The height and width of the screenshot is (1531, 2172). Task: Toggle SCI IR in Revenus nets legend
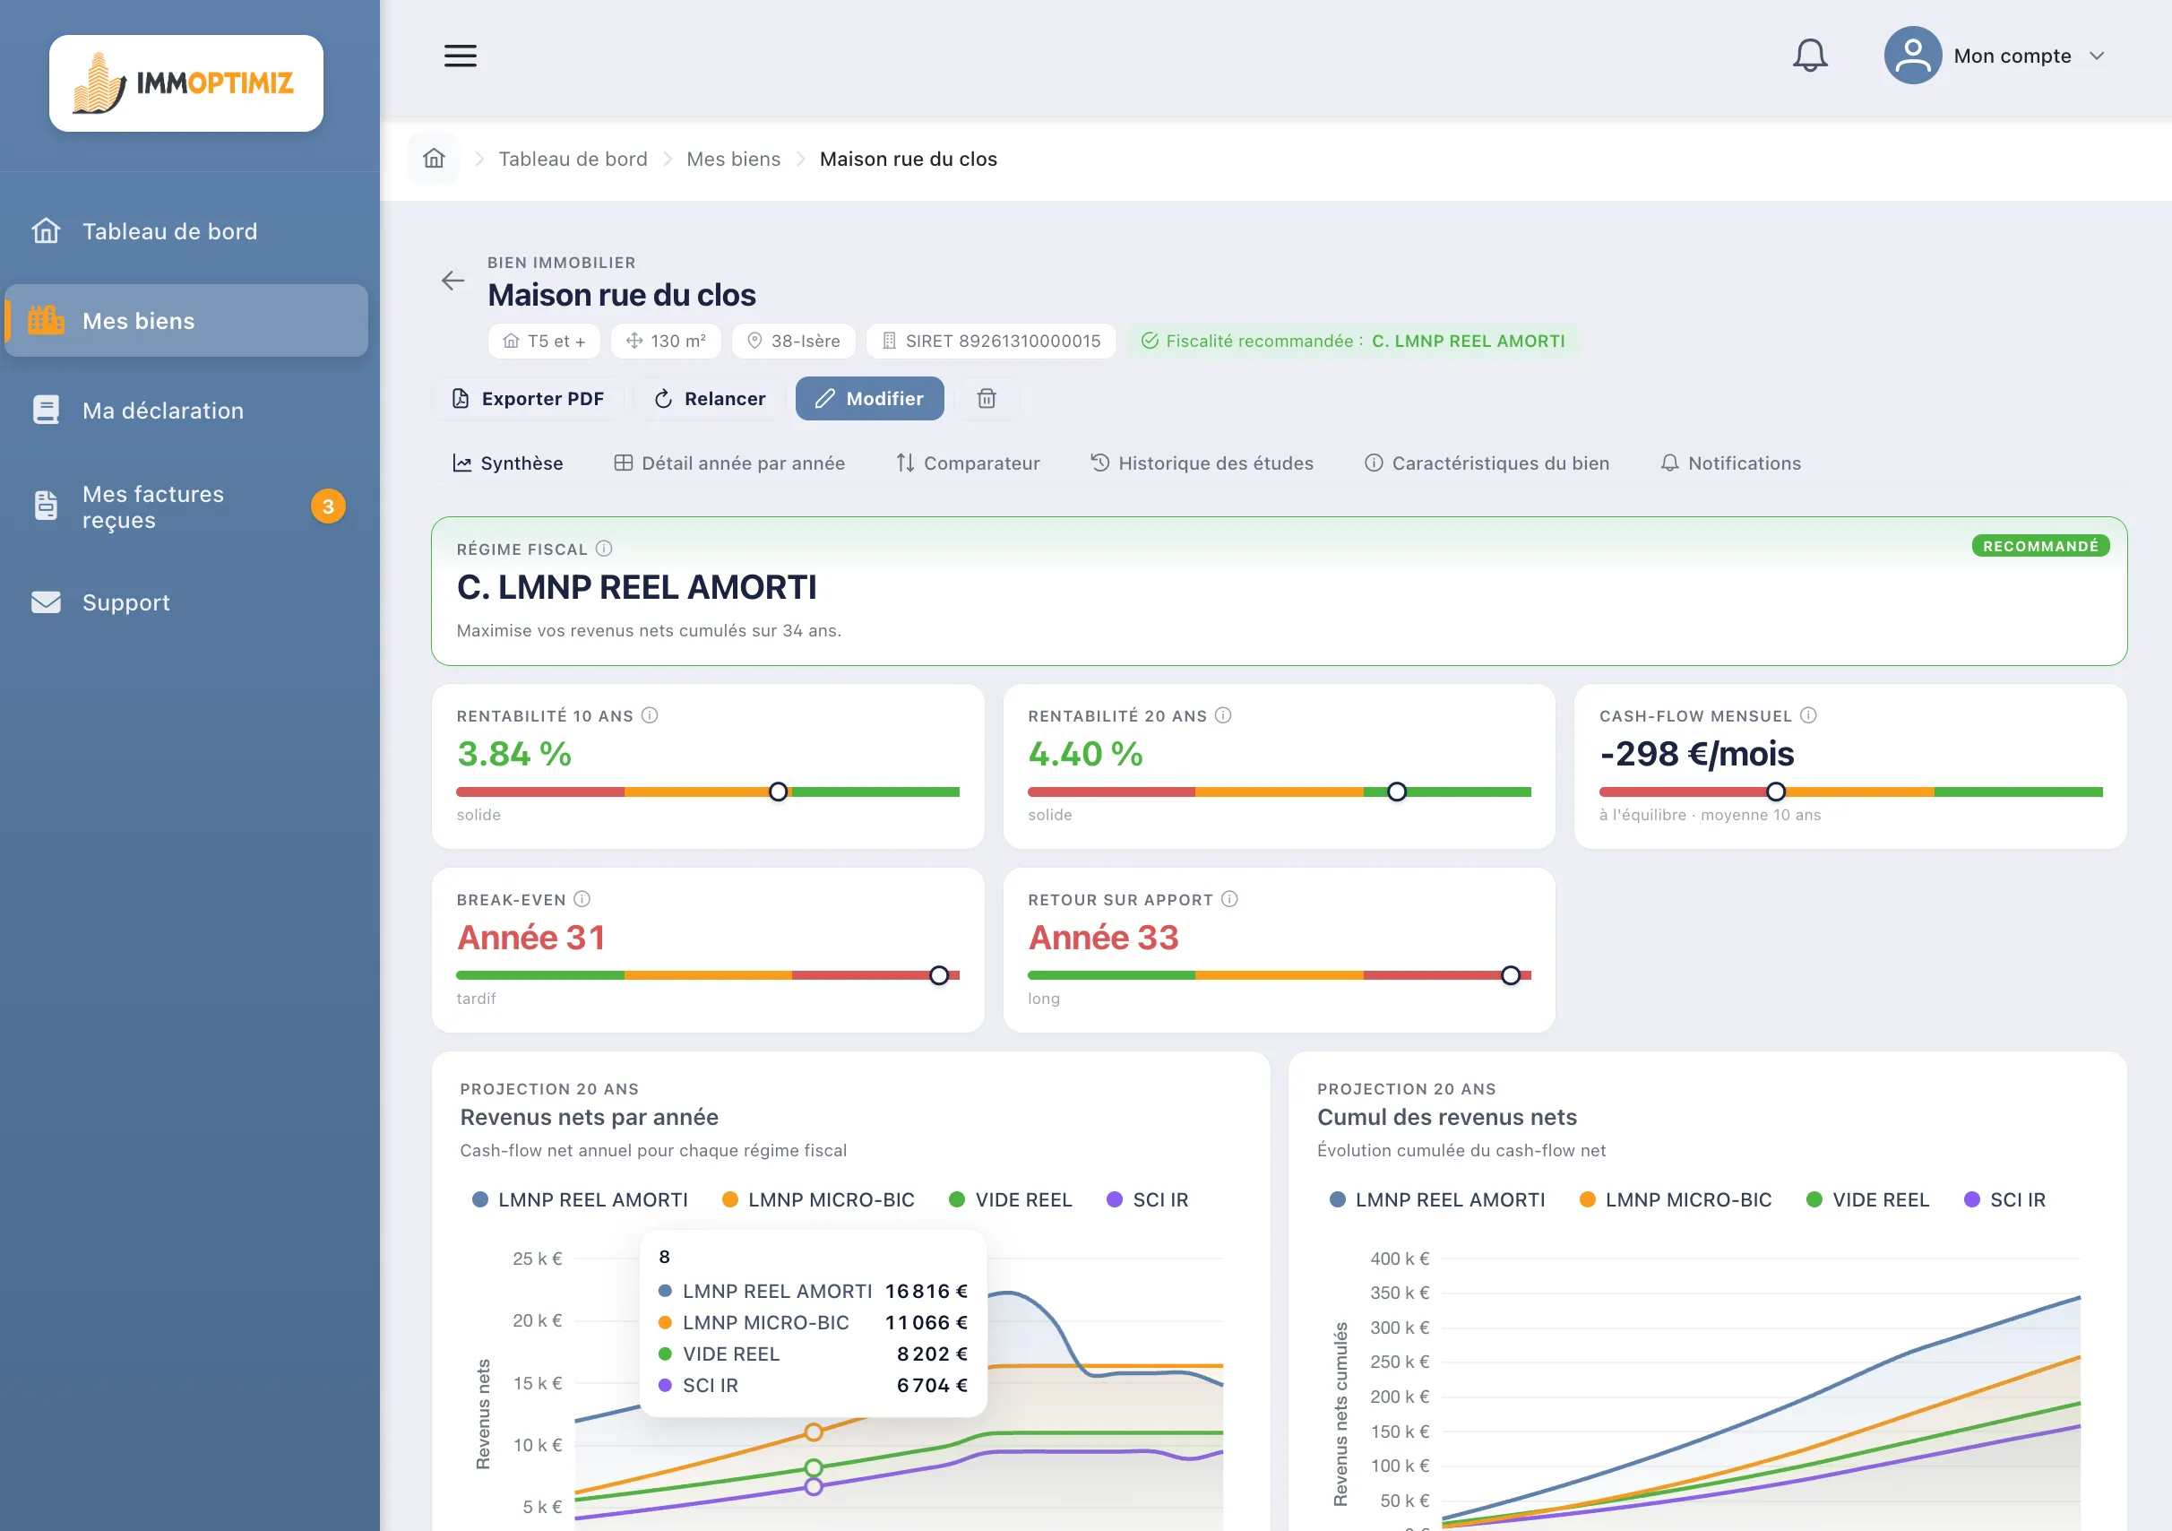pyautogui.click(x=1147, y=1200)
